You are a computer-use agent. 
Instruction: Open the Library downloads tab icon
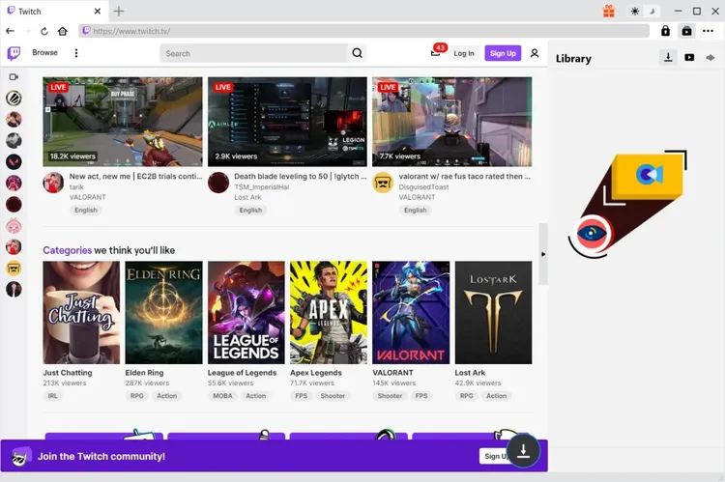pos(668,58)
